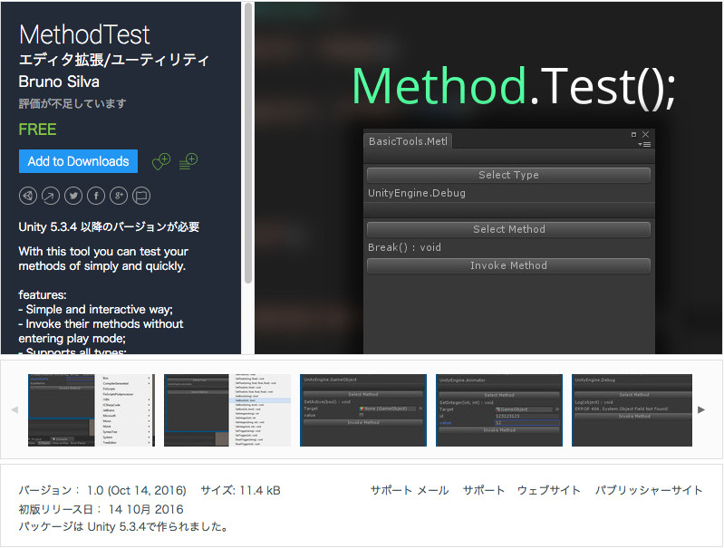Share on Facebook icon
This screenshot has width=724, height=548.
click(96, 196)
